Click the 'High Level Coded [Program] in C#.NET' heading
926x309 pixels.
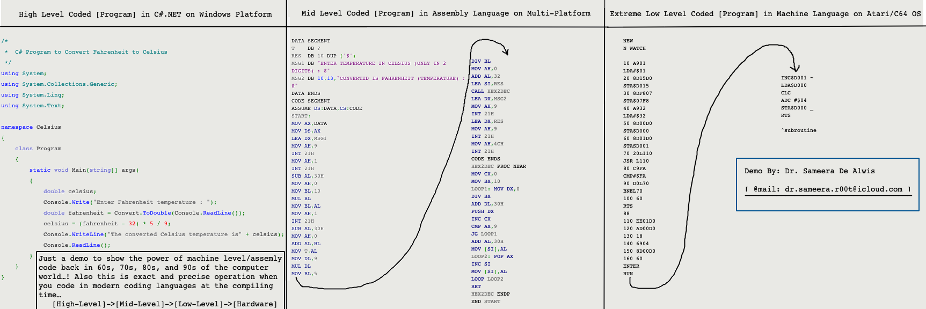[145, 14]
